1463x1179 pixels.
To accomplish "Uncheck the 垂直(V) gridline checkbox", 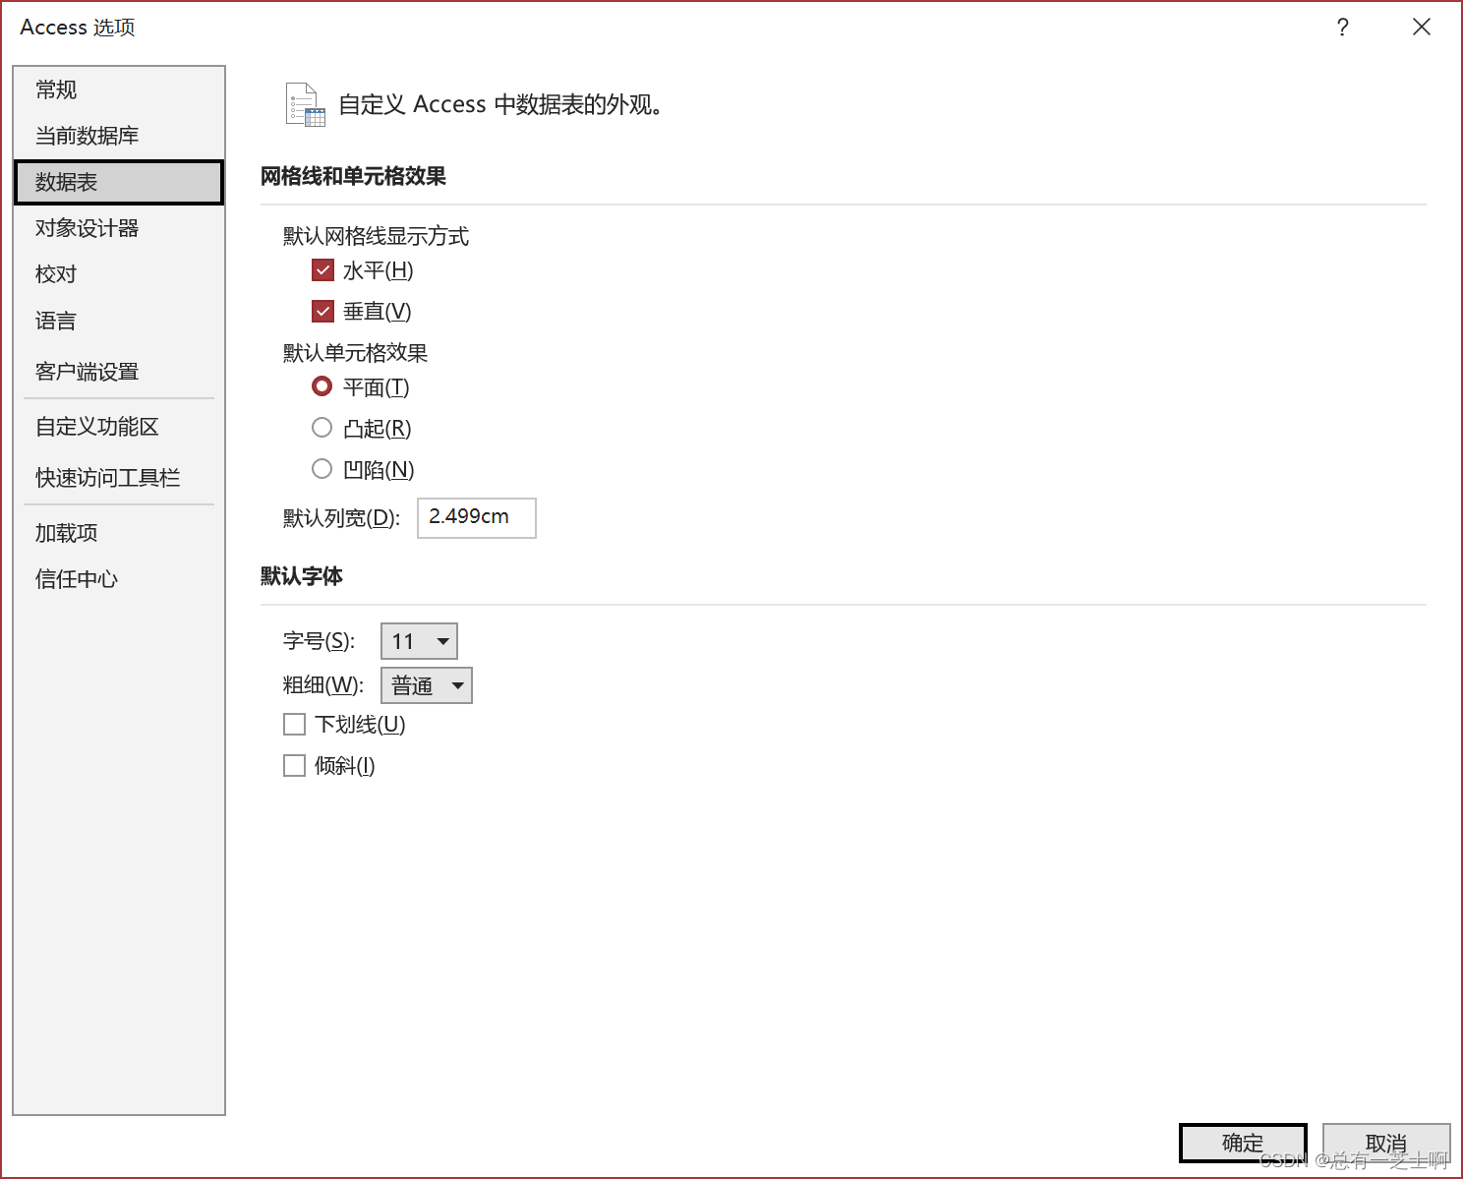I will coord(322,312).
